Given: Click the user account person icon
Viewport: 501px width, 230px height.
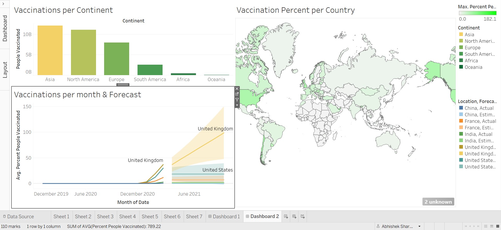Looking at the screenshot, I should (x=378, y=226).
